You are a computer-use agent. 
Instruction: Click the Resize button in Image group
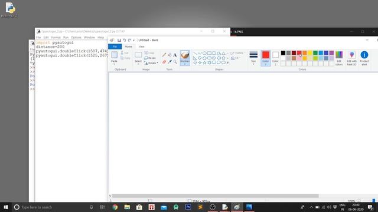click(x=150, y=58)
